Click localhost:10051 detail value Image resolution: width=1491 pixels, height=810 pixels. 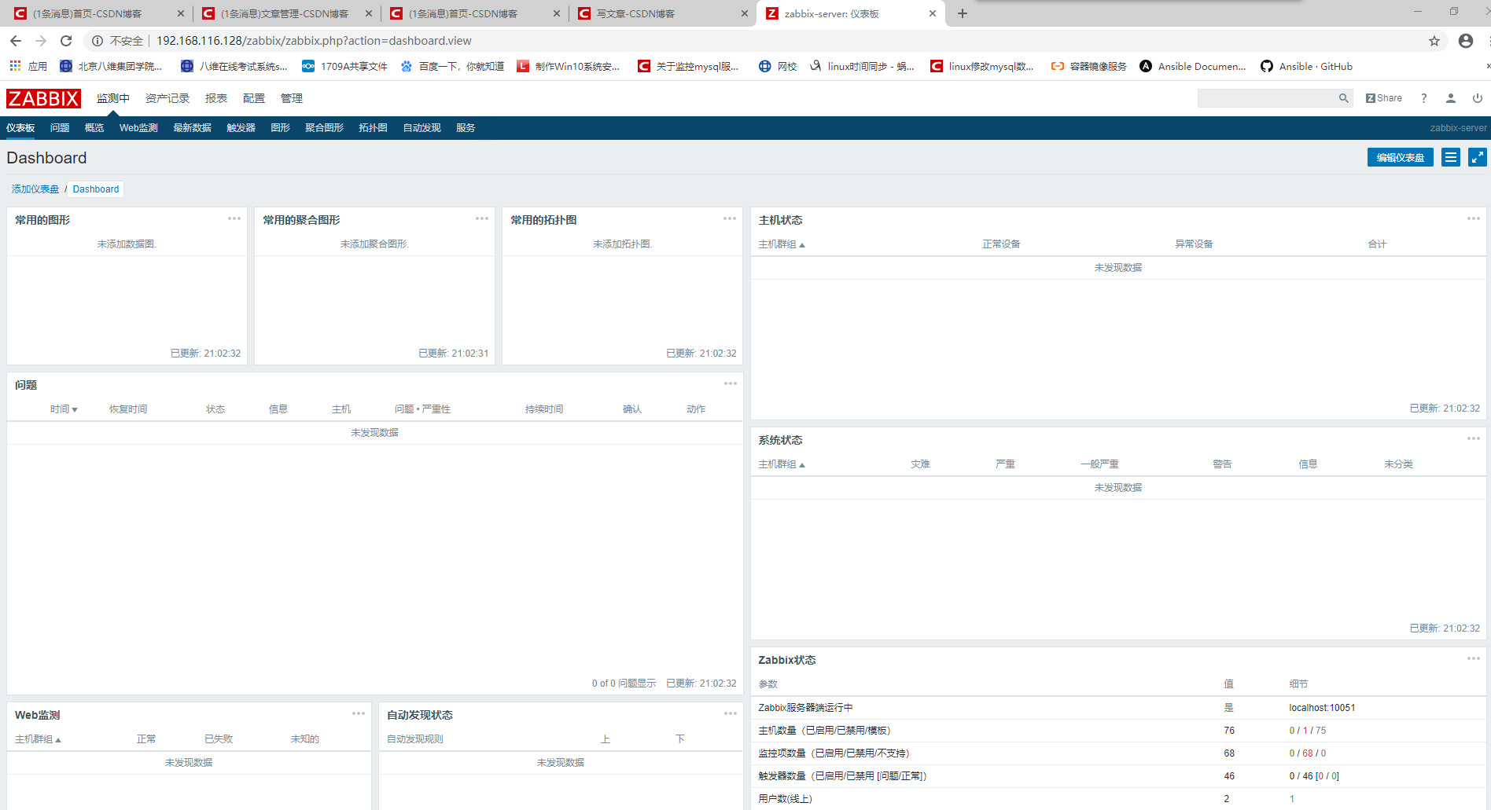pyautogui.click(x=1322, y=708)
